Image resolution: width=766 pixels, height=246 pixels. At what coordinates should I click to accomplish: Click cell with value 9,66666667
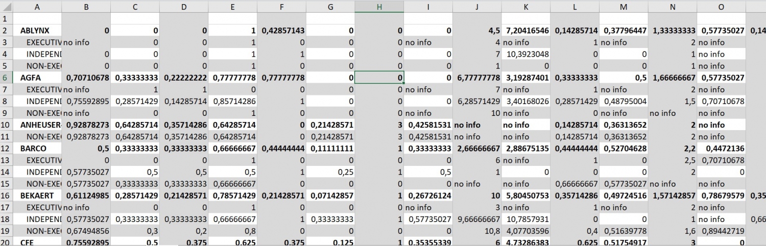pyautogui.click(x=477, y=218)
